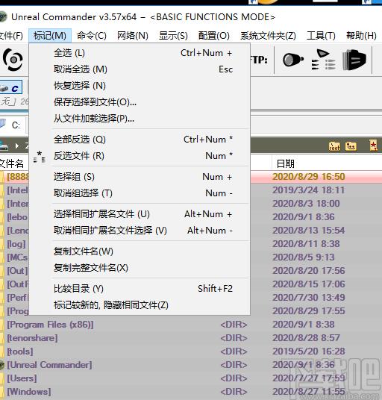Open the 配置(O) menu
Screen dimensions: 382x400
pyautogui.click(x=213, y=36)
